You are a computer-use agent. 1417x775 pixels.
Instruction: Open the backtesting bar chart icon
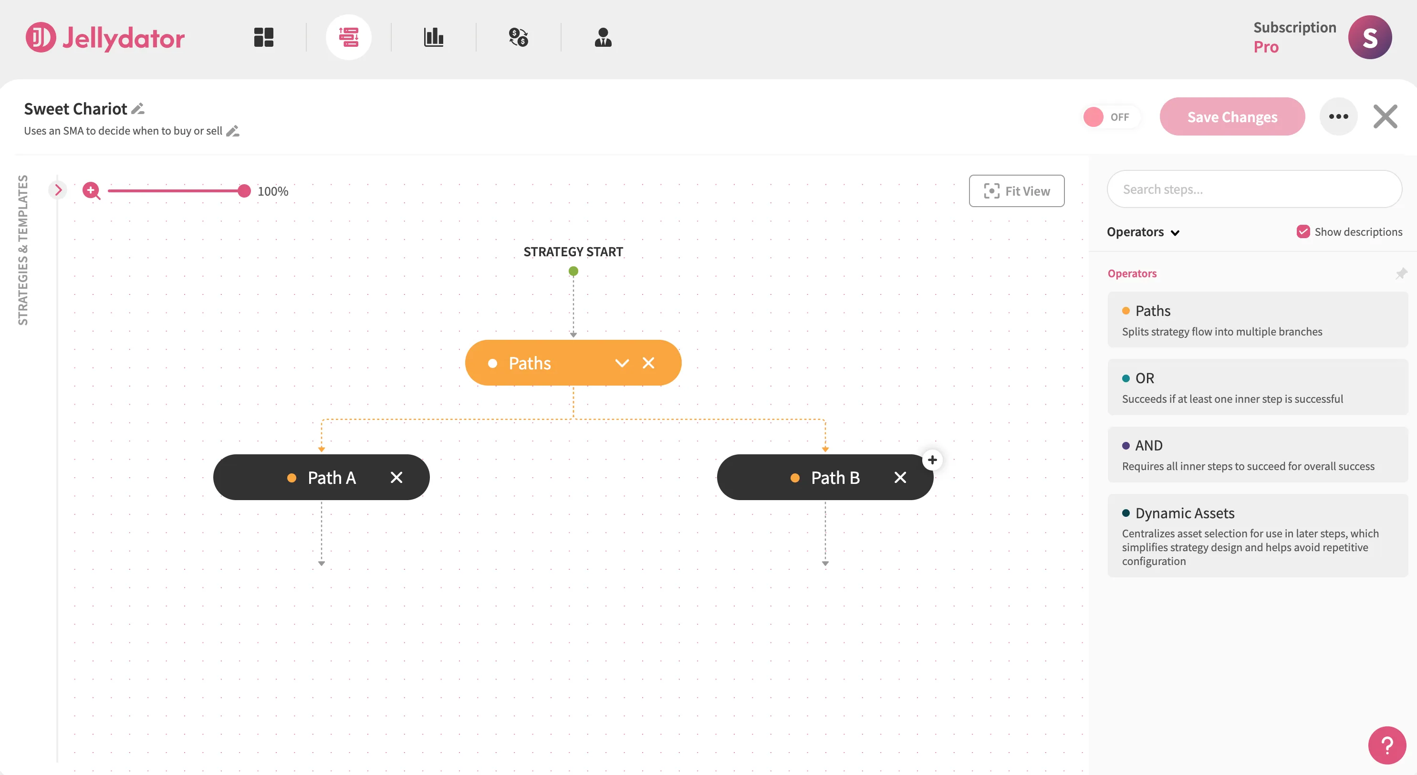tap(434, 37)
